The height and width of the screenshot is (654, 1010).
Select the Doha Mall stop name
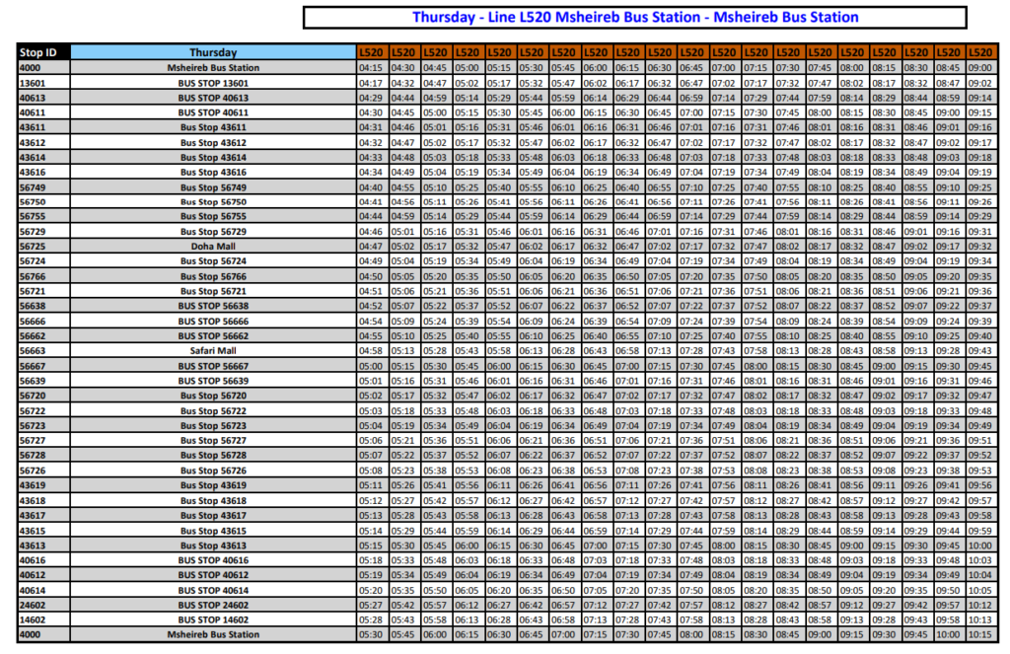[213, 246]
